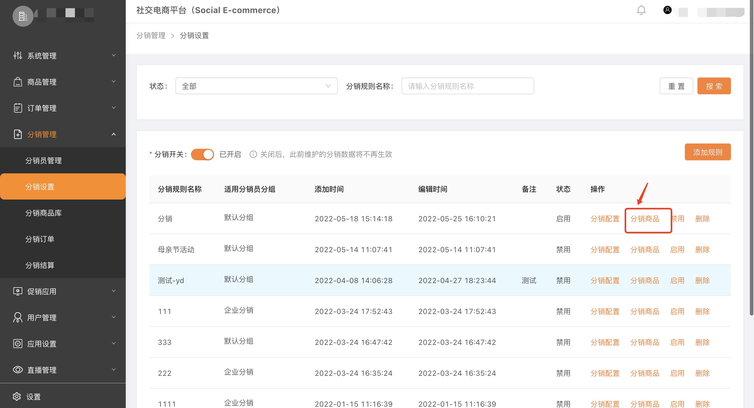754x408 pixels.
Task: Click the page vertical scrollbar
Action: click(751, 158)
